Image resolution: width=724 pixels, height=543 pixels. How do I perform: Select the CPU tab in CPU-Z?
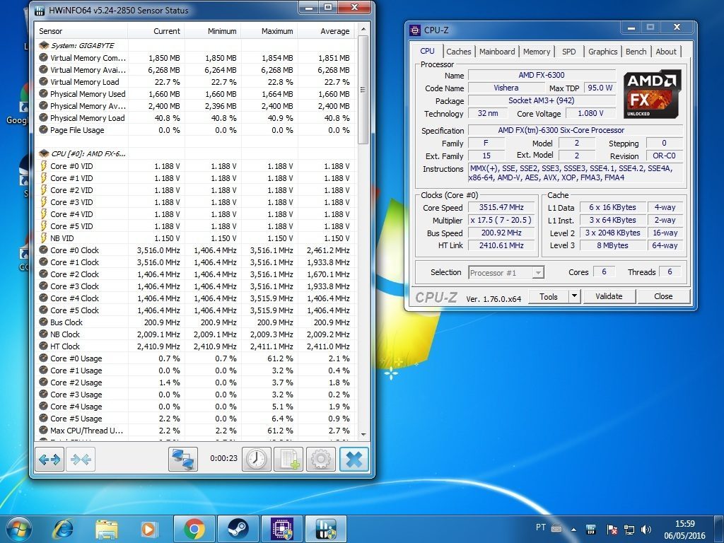tap(427, 51)
